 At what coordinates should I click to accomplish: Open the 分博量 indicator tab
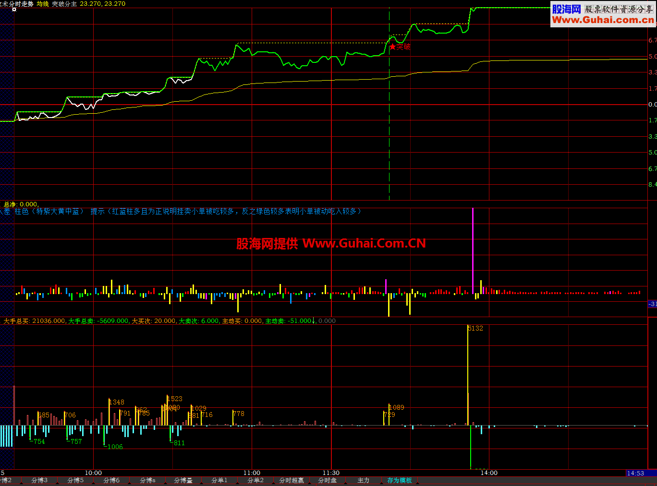click(x=183, y=480)
